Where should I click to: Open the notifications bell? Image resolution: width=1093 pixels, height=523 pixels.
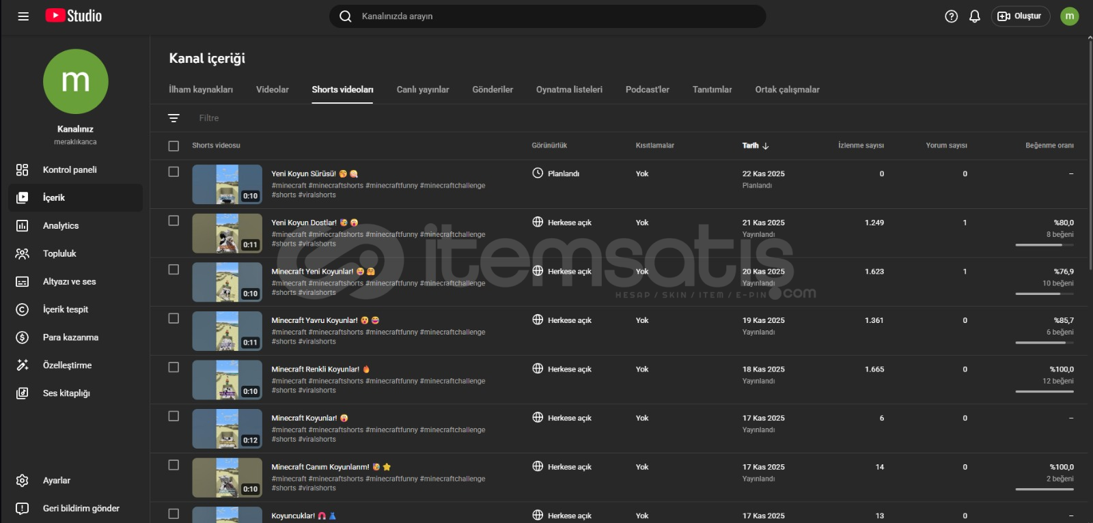pos(975,16)
